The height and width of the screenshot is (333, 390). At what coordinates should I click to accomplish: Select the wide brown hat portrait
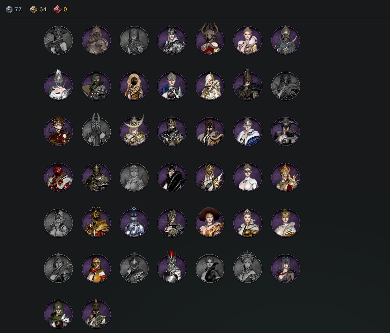point(210,222)
